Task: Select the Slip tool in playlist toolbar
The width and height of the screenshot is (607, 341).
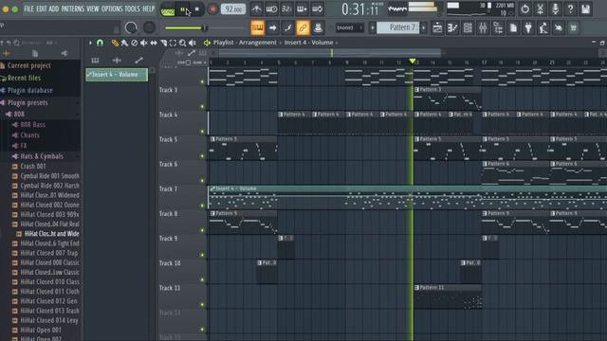Action: (x=154, y=43)
